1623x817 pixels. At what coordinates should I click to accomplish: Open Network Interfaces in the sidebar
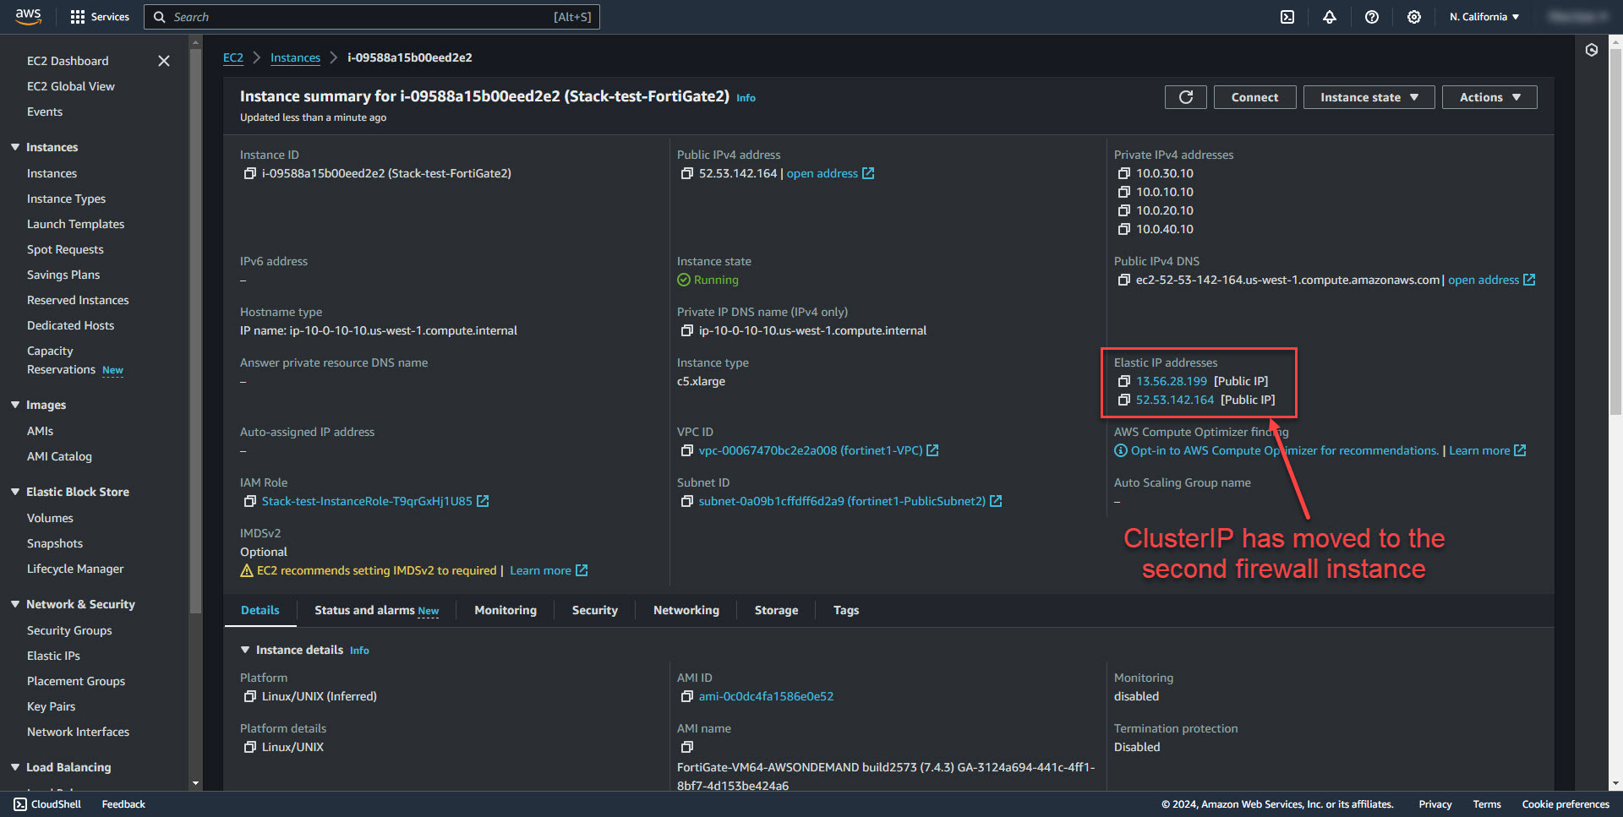pyautogui.click(x=78, y=732)
